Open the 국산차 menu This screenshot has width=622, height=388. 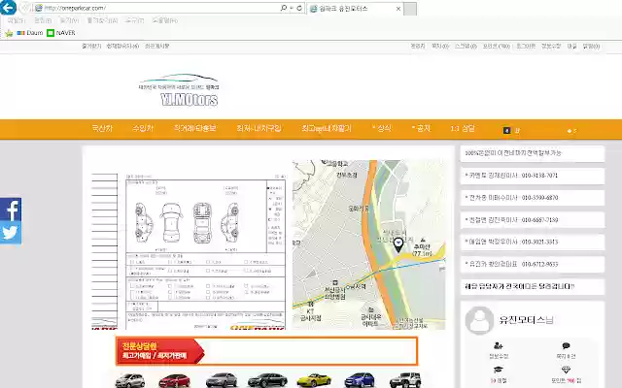tap(102, 128)
